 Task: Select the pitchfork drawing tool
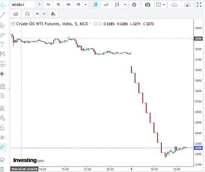click(x=2, y=25)
